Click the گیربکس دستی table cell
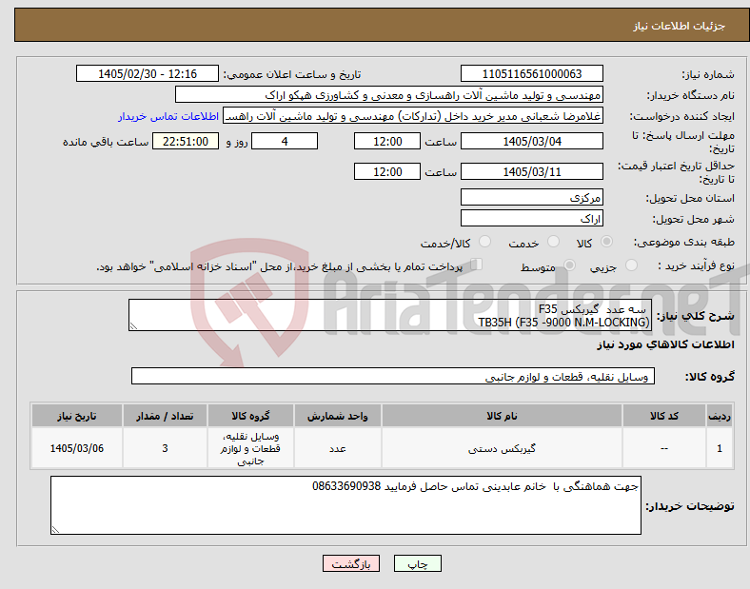This screenshot has width=750, height=589. [502, 448]
